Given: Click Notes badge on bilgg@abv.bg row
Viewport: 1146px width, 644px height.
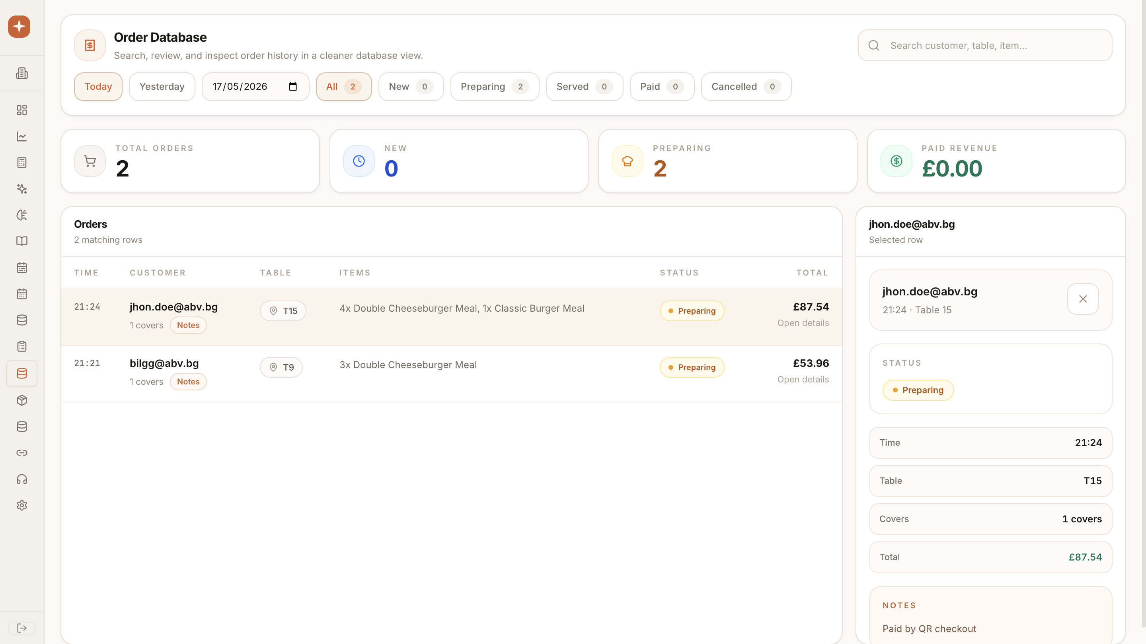Looking at the screenshot, I should pyautogui.click(x=188, y=381).
